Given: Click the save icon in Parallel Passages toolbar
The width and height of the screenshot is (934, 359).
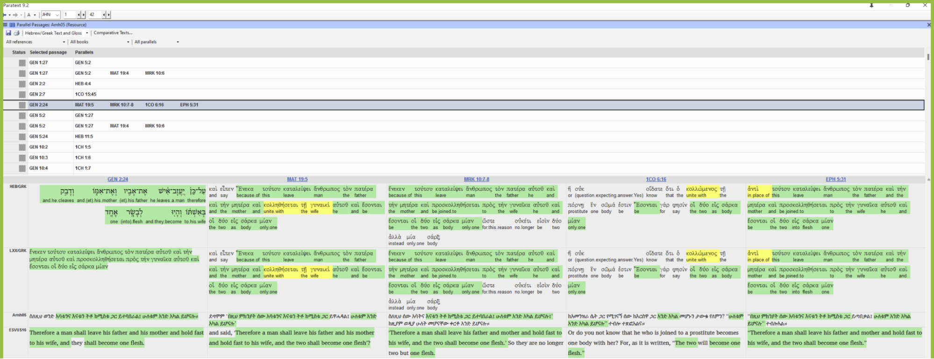Looking at the screenshot, I should coord(8,33).
